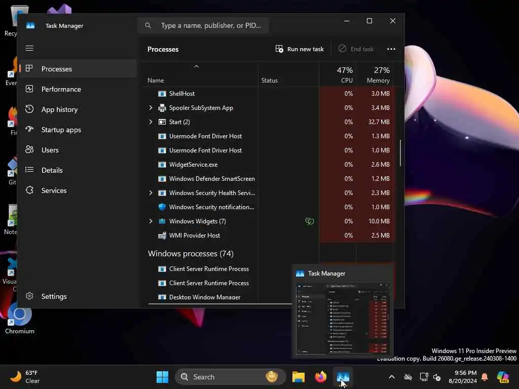This screenshot has height=389, width=519.
Task: Open the Windows Start button
Action: [x=162, y=377]
